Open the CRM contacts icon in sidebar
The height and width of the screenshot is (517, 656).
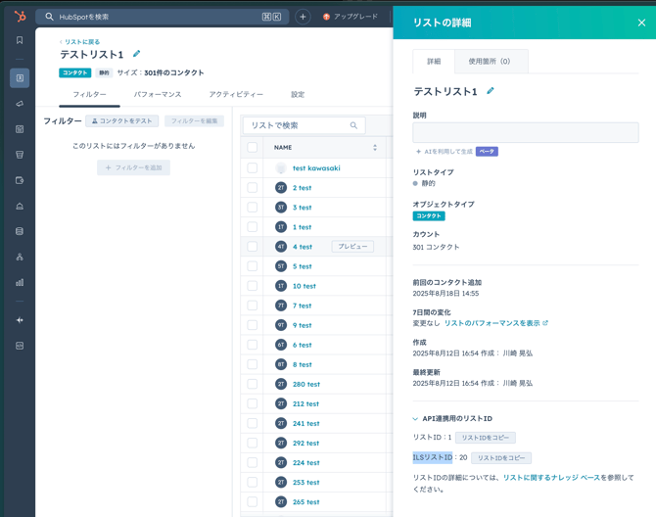(20, 77)
